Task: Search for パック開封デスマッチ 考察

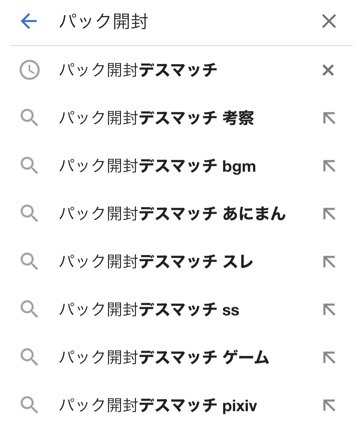Action: tap(156, 118)
